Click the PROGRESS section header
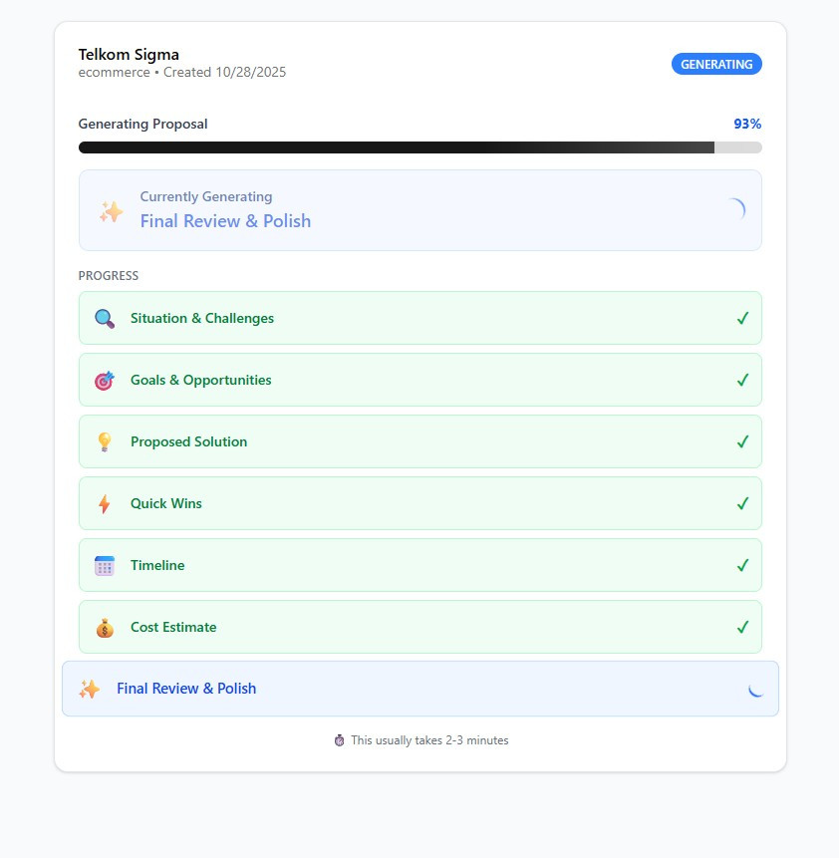 point(109,276)
